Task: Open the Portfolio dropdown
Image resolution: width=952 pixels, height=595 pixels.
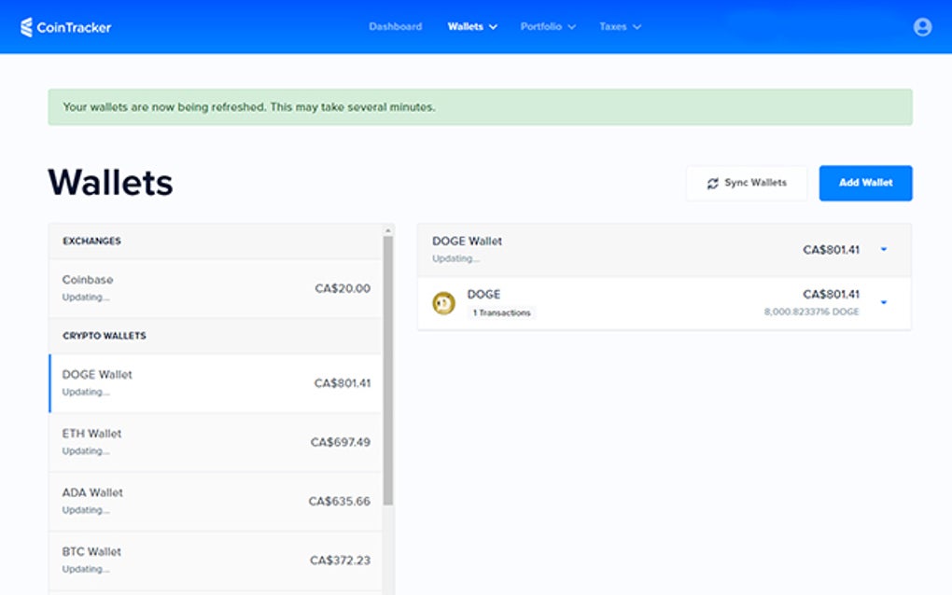Action: click(x=548, y=26)
